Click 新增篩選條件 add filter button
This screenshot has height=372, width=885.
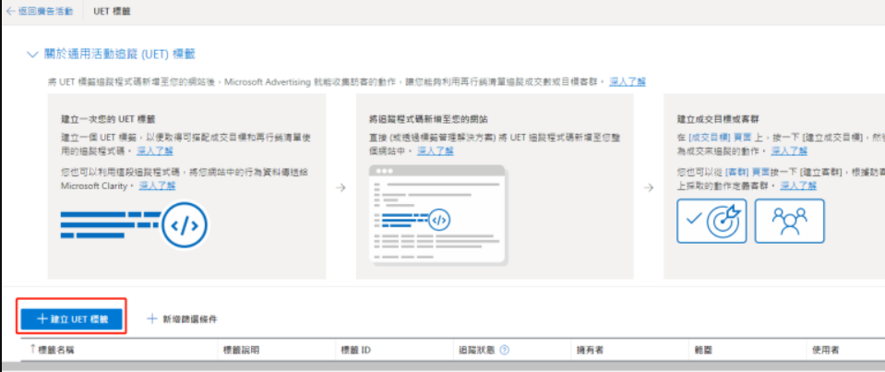coord(182,319)
